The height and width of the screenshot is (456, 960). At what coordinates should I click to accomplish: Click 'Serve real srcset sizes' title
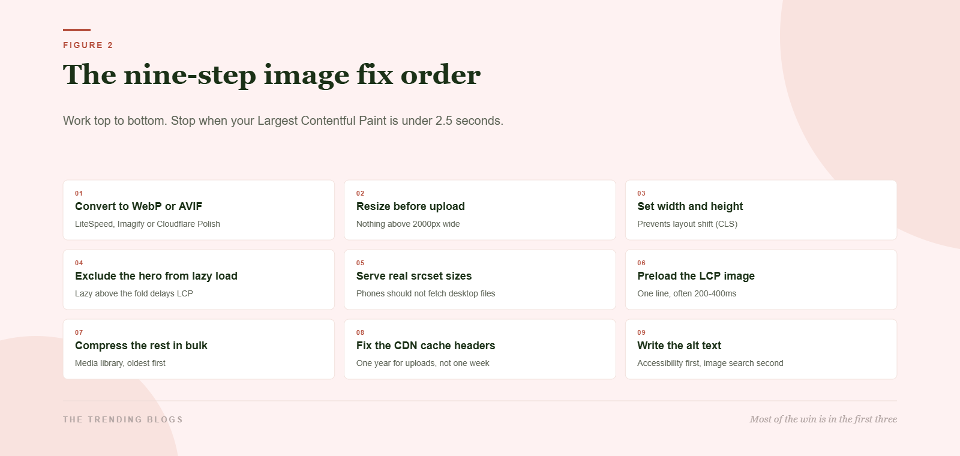[x=414, y=276]
